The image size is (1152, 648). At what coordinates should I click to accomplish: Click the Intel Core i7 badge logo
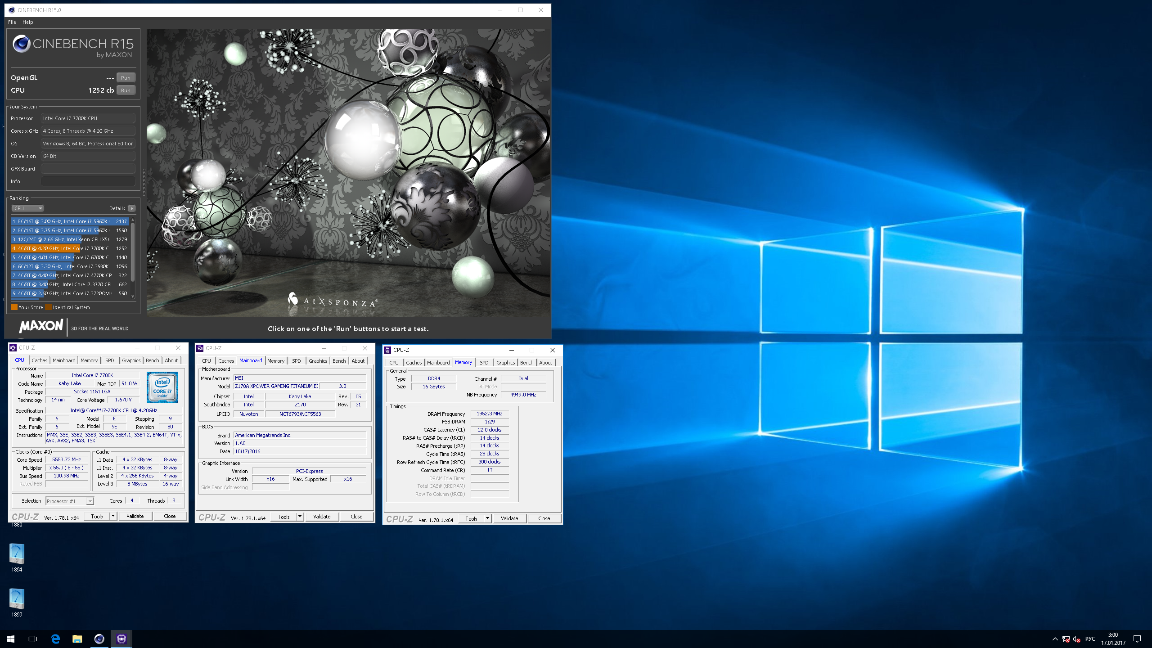pos(162,387)
